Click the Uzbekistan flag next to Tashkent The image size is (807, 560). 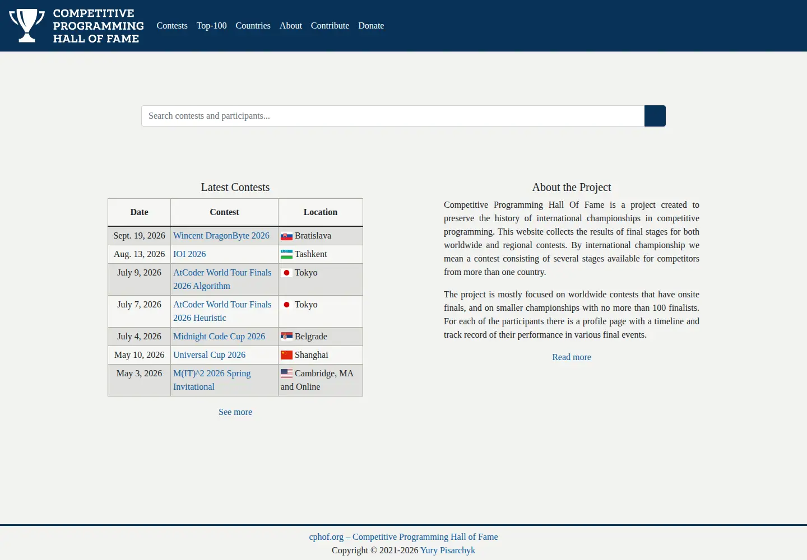click(x=286, y=255)
